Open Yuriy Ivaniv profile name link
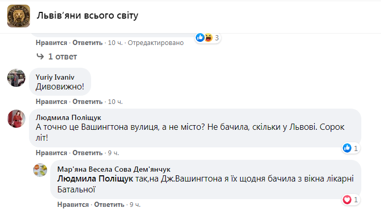 pyautogui.click(x=54, y=76)
